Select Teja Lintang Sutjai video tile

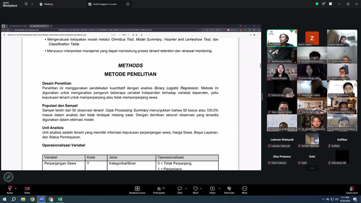pos(282,106)
